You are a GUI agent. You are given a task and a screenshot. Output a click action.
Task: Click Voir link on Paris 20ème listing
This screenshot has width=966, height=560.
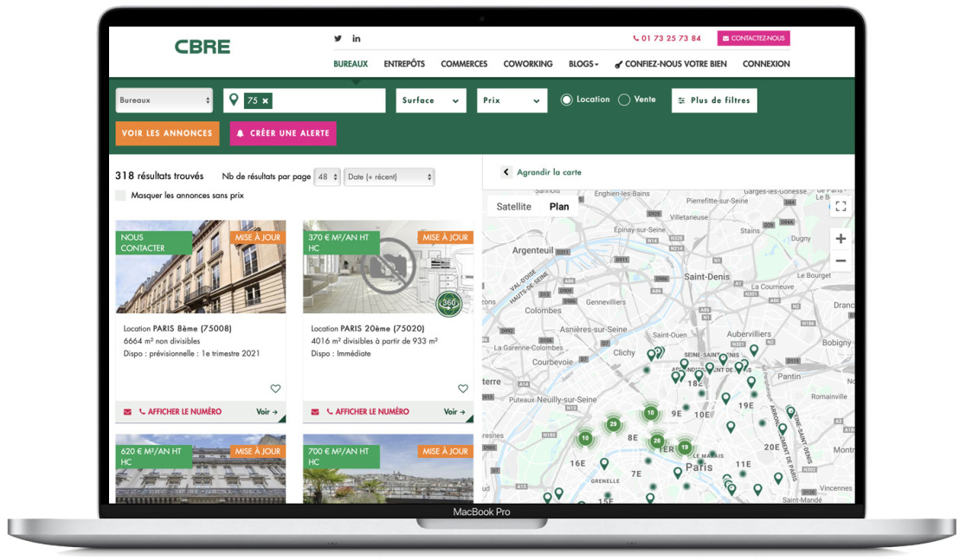click(x=454, y=411)
